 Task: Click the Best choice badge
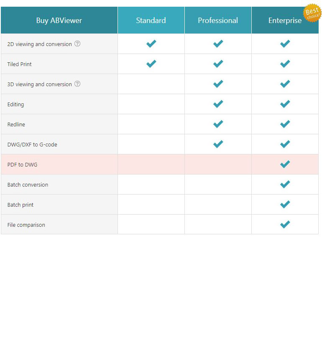pos(312,13)
